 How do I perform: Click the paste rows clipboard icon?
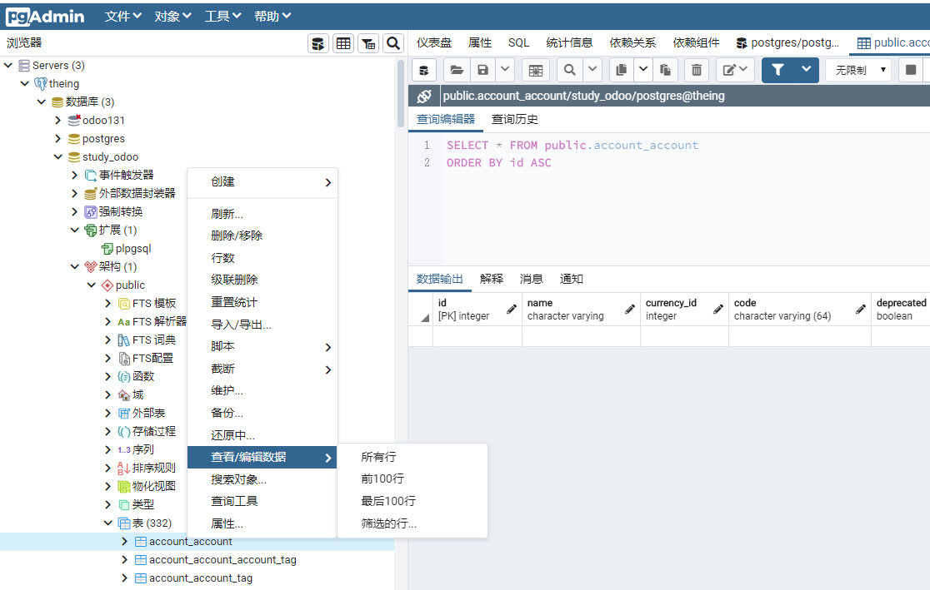coord(666,70)
